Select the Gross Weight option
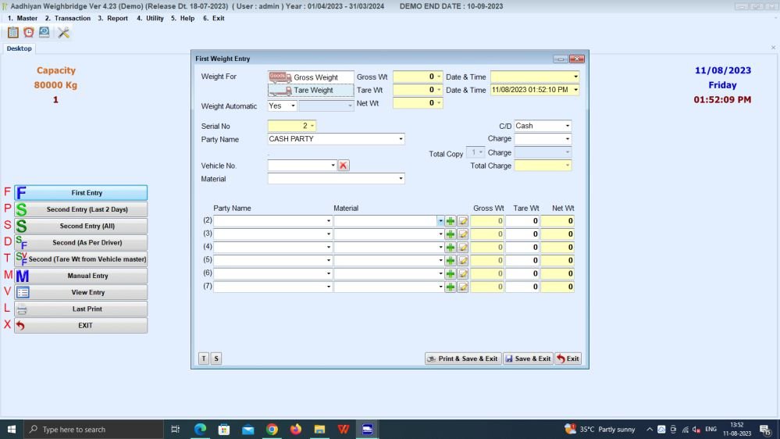 (x=311, y=77)
